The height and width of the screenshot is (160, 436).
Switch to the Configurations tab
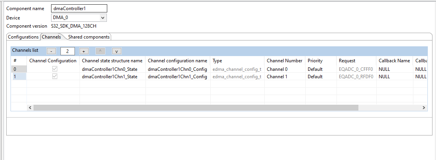(23, 37)
